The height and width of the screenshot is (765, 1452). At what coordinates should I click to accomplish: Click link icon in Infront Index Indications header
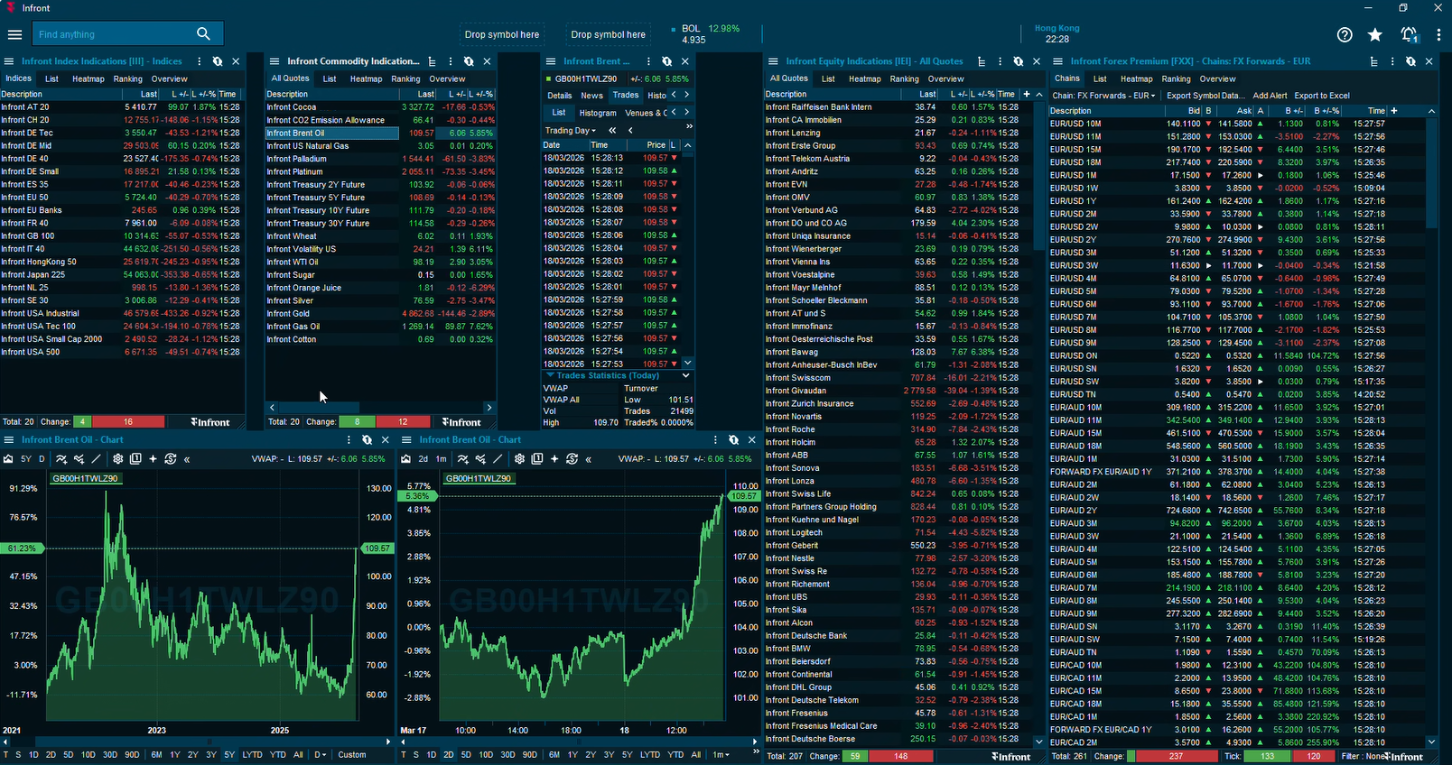[218, 61]
